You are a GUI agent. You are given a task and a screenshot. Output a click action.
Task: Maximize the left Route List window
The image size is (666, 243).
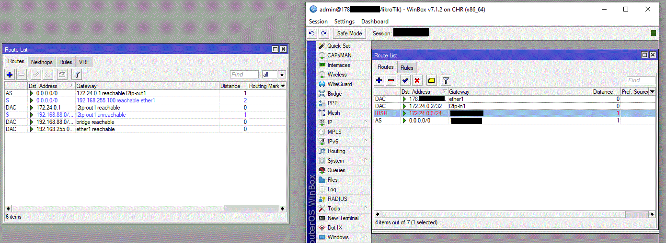point(275,49)
